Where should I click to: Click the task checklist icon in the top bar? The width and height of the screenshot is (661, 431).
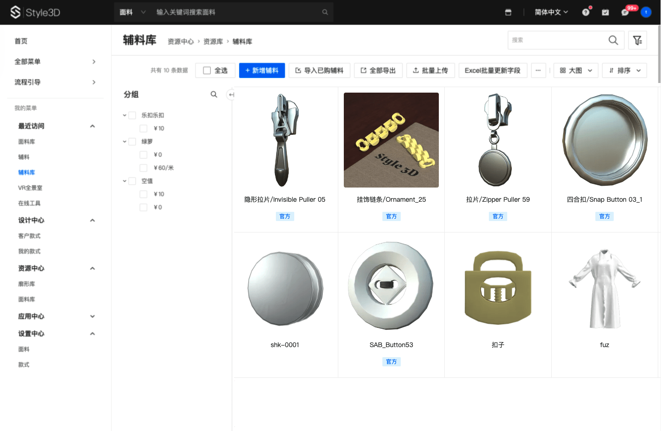coord(605,12)
